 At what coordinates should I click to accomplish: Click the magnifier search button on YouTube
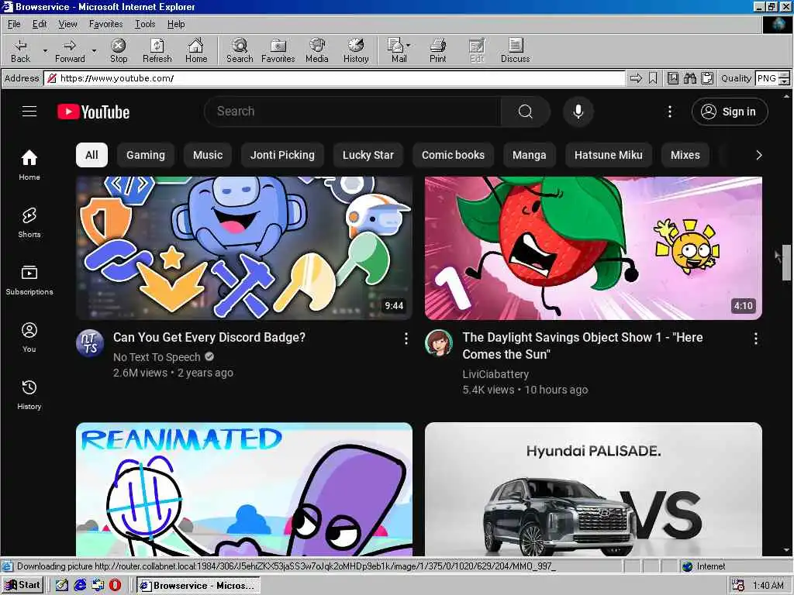pyautogui.click(x=526, y=112)
